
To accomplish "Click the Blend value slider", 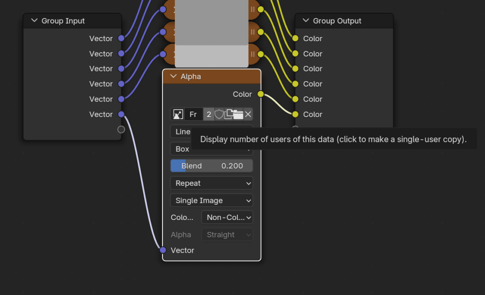I will (211, 166).
